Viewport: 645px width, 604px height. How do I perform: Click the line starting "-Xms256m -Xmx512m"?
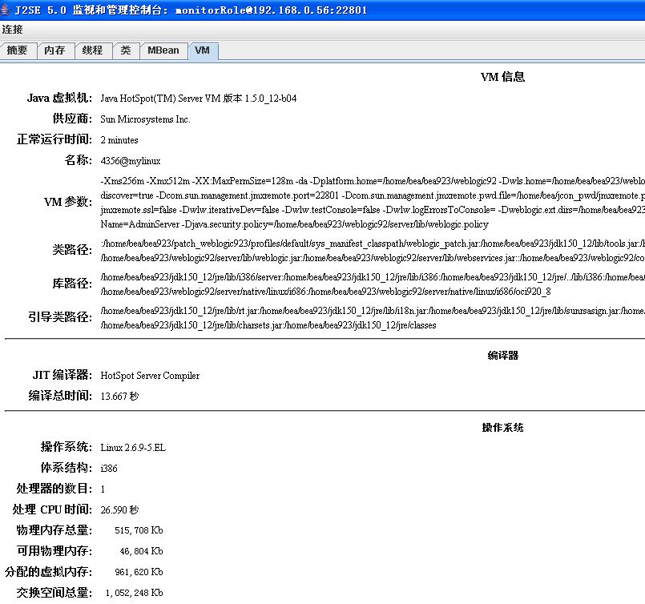point(373,181)
